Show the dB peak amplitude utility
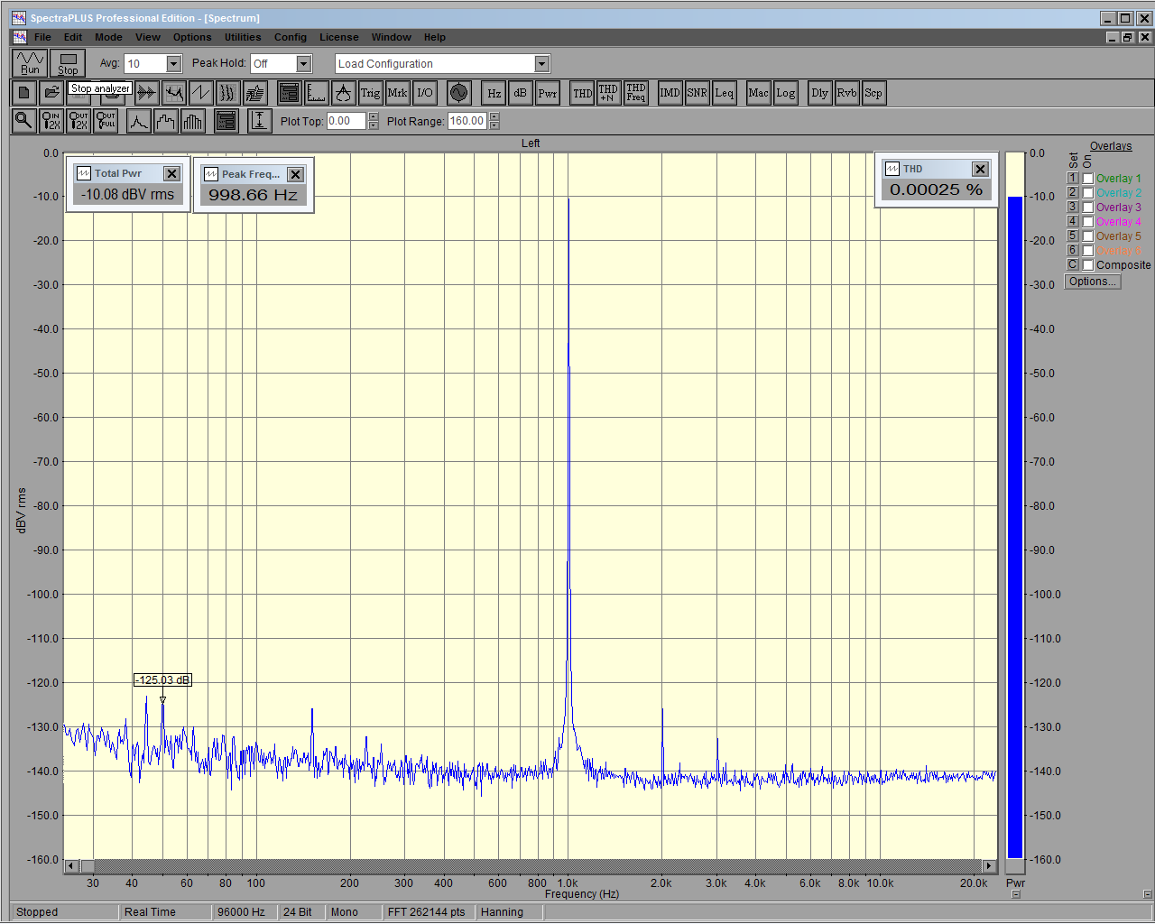 [x=521, y=93]
